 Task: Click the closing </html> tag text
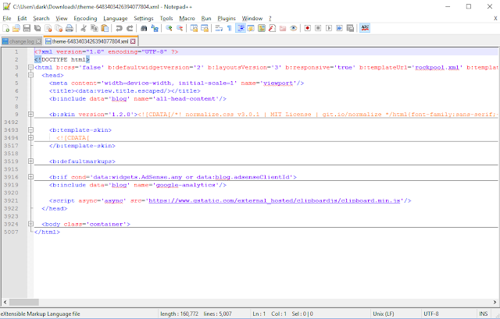point(47,232)
